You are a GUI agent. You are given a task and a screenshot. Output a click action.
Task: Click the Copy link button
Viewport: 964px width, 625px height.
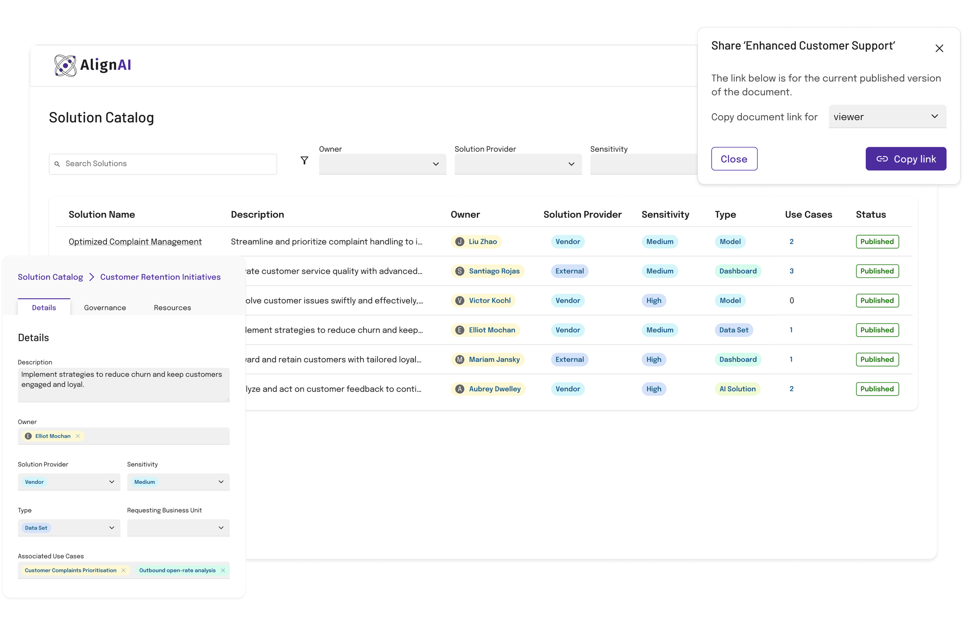point(906,159)
